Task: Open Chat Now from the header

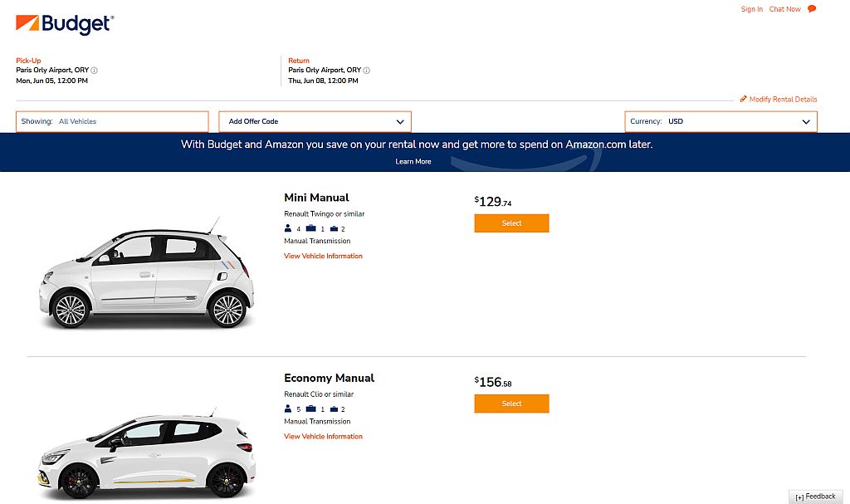Action: 784,8
